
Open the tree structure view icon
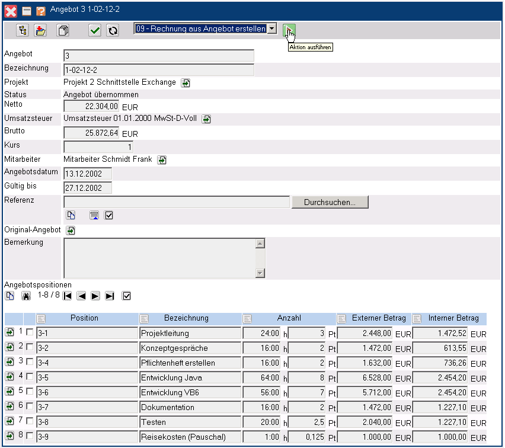pyautogui.click(x=23, y=30)
